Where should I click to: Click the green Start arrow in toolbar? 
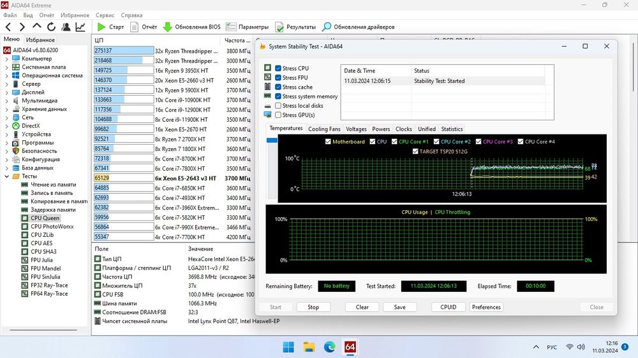[x=101, y=27]
